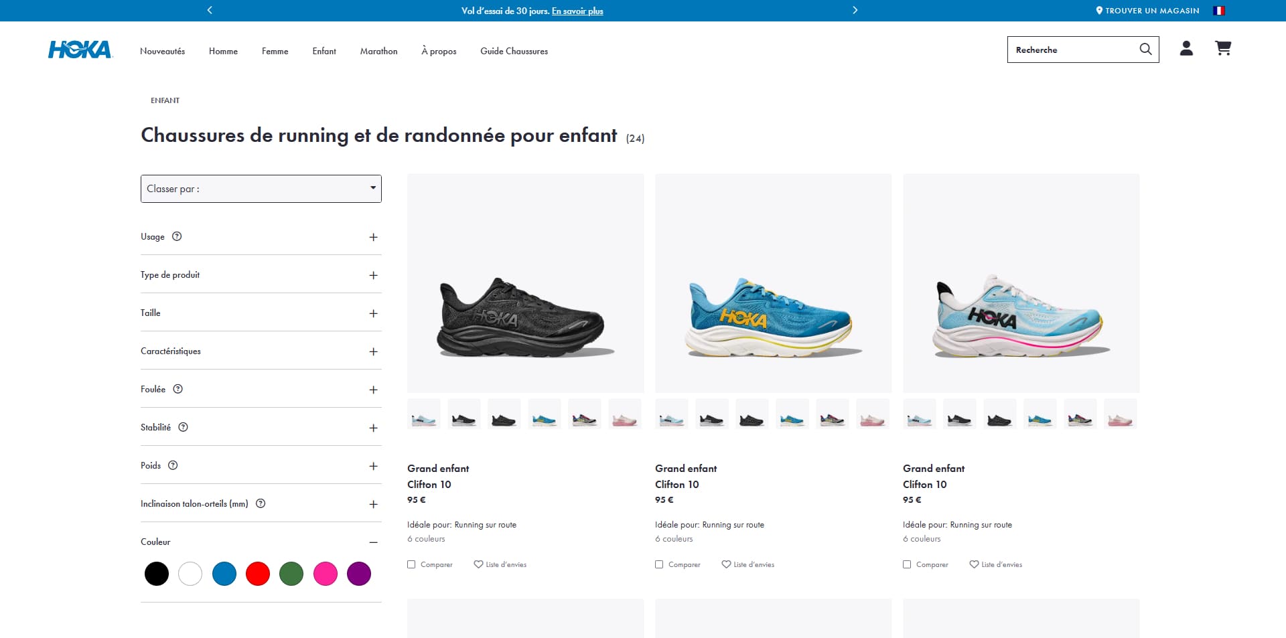
Task: Filter by pink color swatch
Action: (x=326, y=574)
